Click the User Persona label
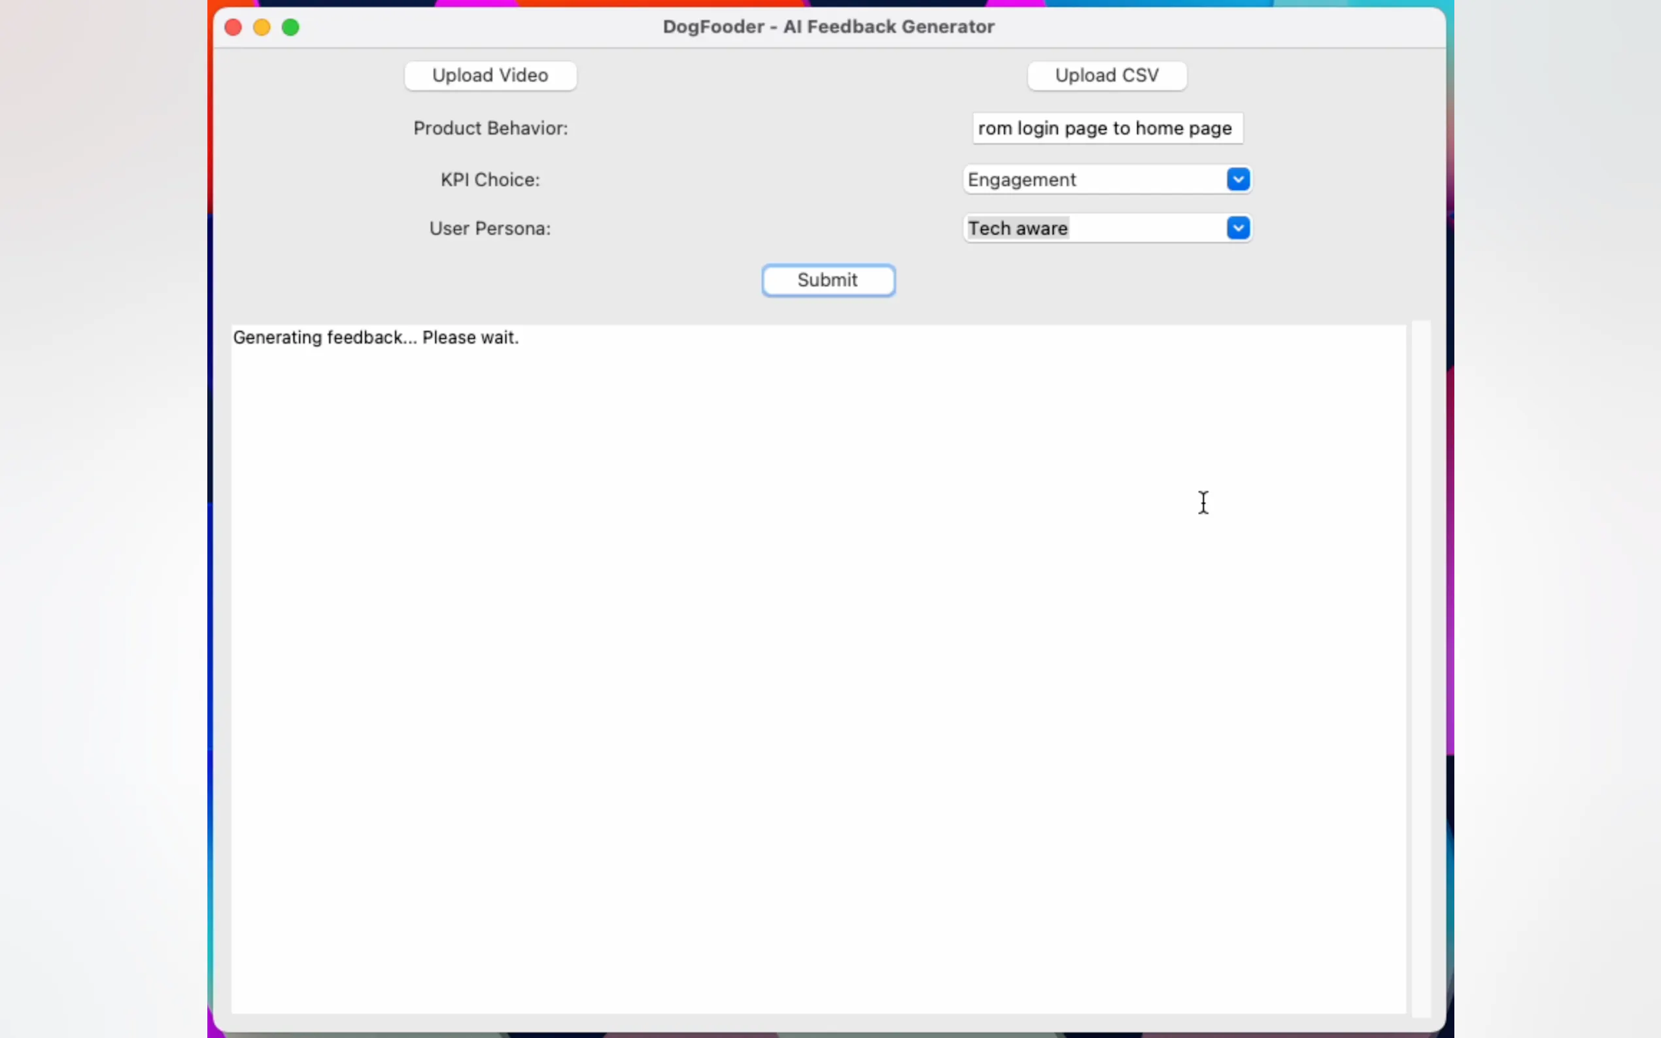Viewport: 1661px width, 1038px height. point(490,228)
